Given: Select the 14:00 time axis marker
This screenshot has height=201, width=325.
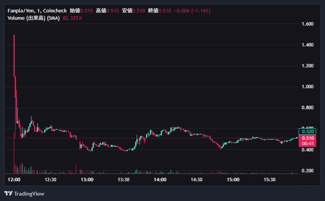Looking at the screenshot, I should click(160, 180).
